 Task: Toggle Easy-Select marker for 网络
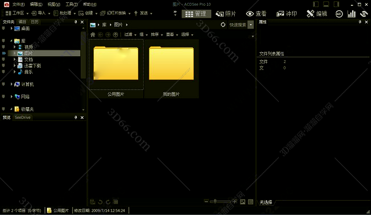(3, 96)
